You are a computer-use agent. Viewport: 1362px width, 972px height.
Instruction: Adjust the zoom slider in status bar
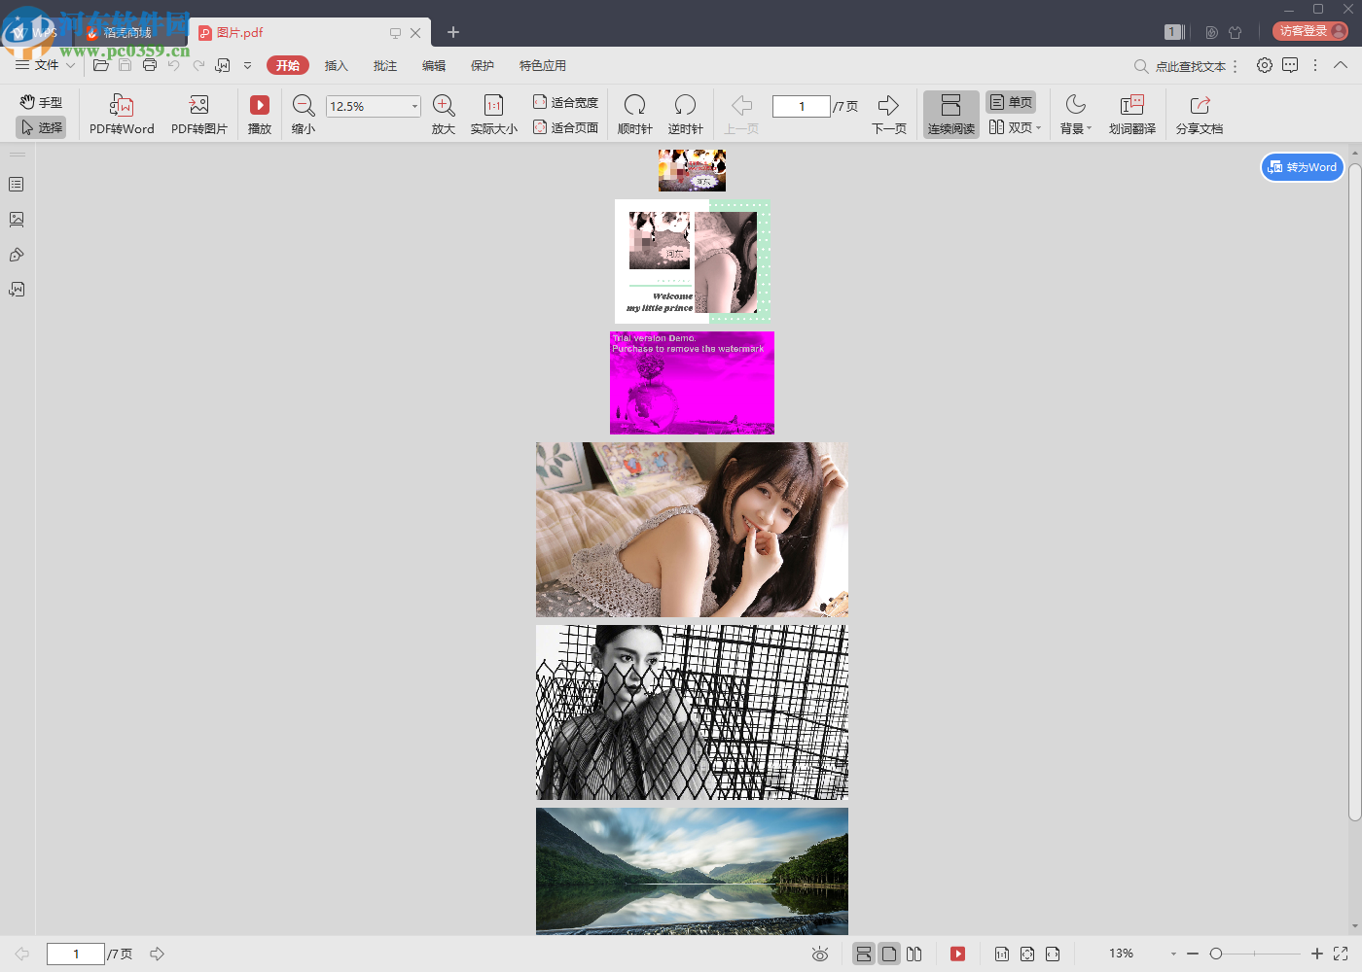[x=1216, y=954]
